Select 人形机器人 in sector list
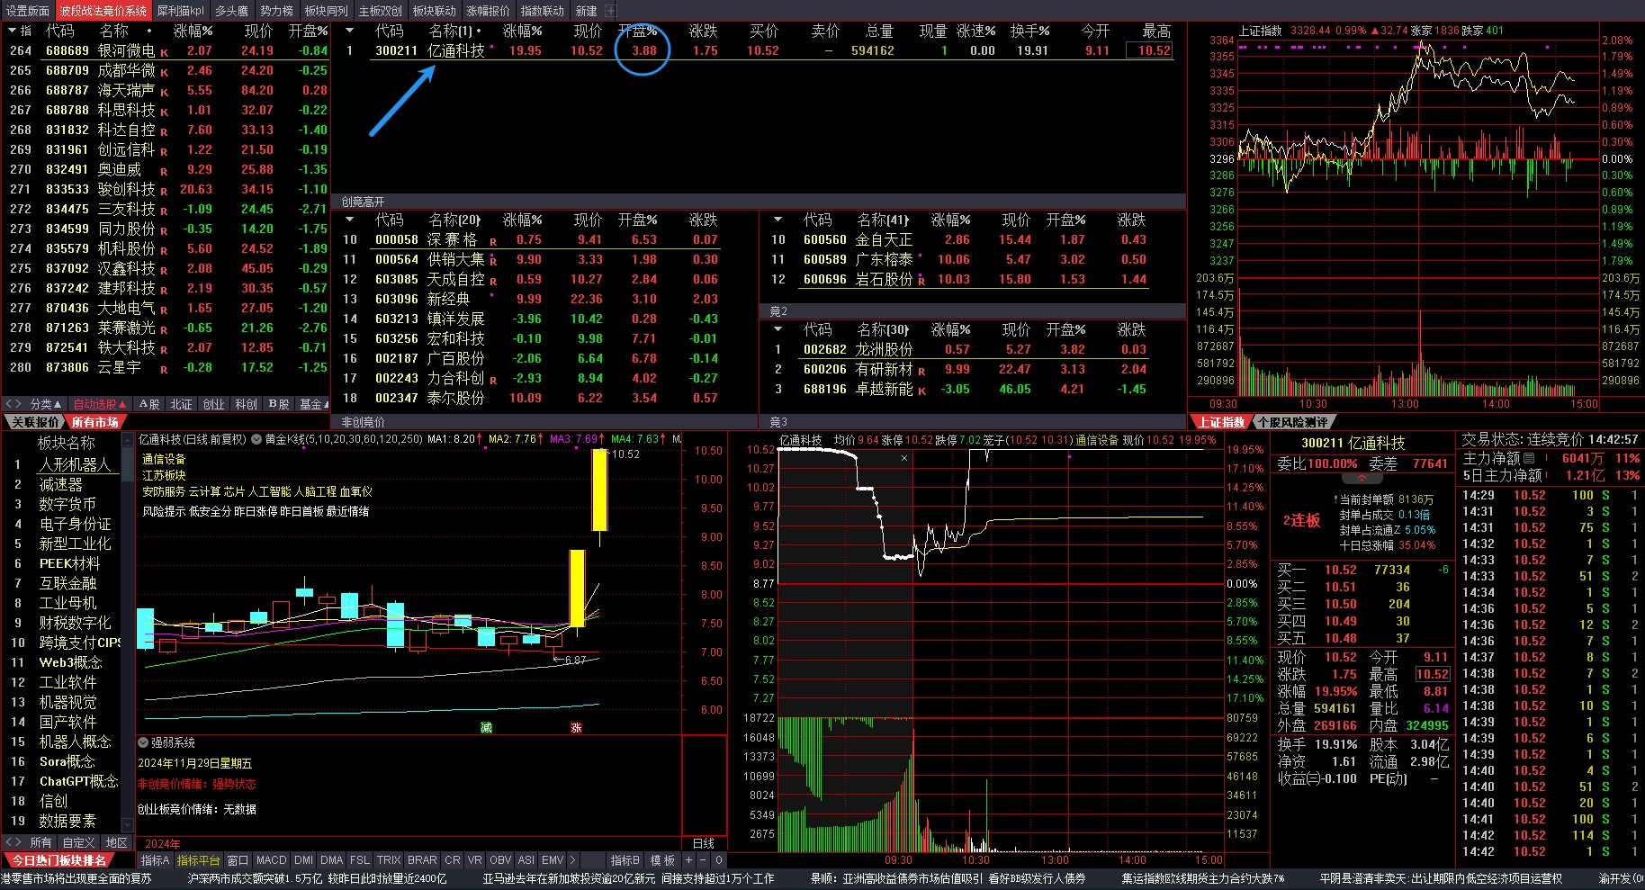 (75, 464)
